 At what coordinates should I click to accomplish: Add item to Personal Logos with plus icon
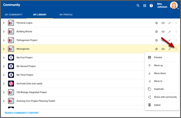pos(156,23)
